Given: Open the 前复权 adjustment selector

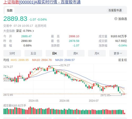Looking at the screenshot, I should pos(122,60).
